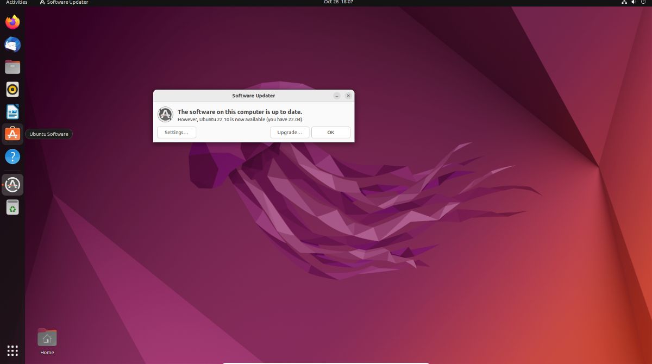652x364 pixels.
Task: Click the network status icon in top bar
Action: click(x=623, y=2)
